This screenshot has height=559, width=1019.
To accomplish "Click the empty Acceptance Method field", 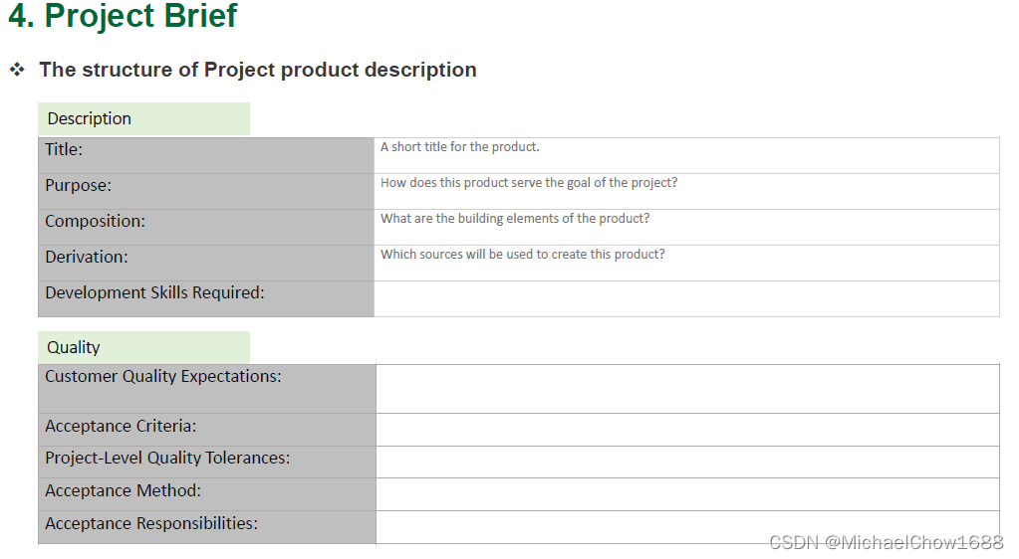I will 686,494.
